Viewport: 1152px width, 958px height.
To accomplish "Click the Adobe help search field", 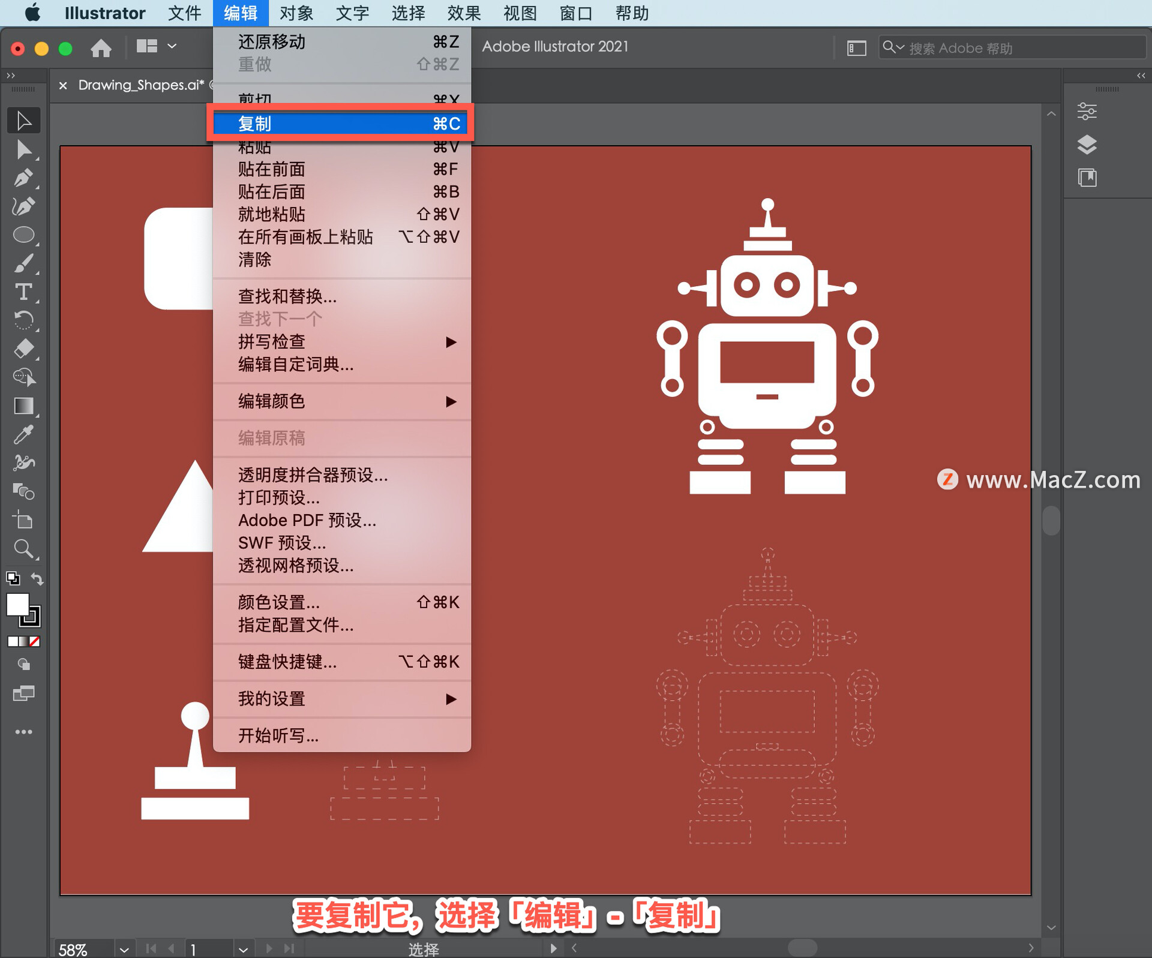I will tap(1012, 48).
